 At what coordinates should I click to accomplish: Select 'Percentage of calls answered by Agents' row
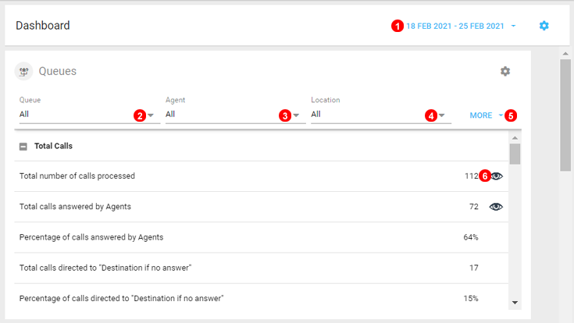click(x=262, y=237)
